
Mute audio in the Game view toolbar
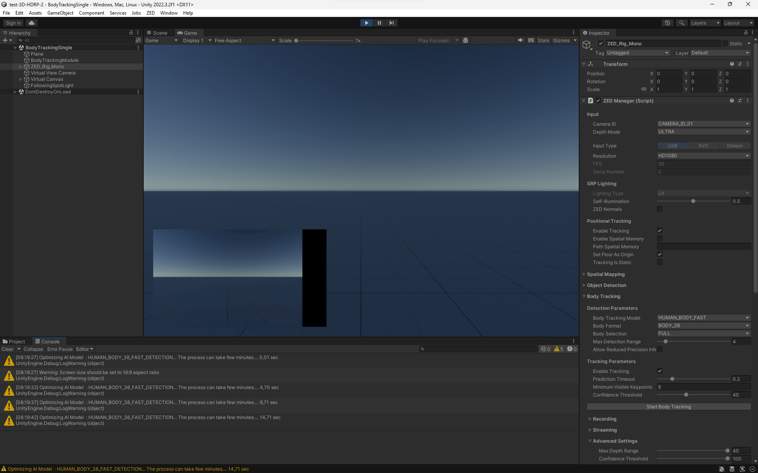click(x=520, y=40)
